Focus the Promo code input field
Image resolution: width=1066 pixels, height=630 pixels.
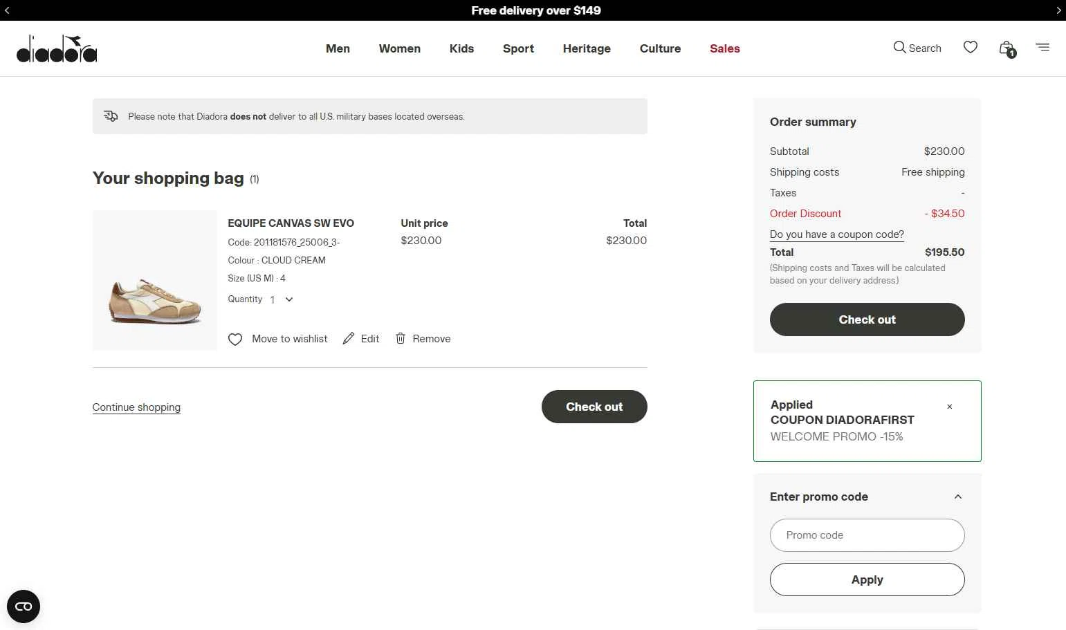pyautogui.click(x=867, y=535)
